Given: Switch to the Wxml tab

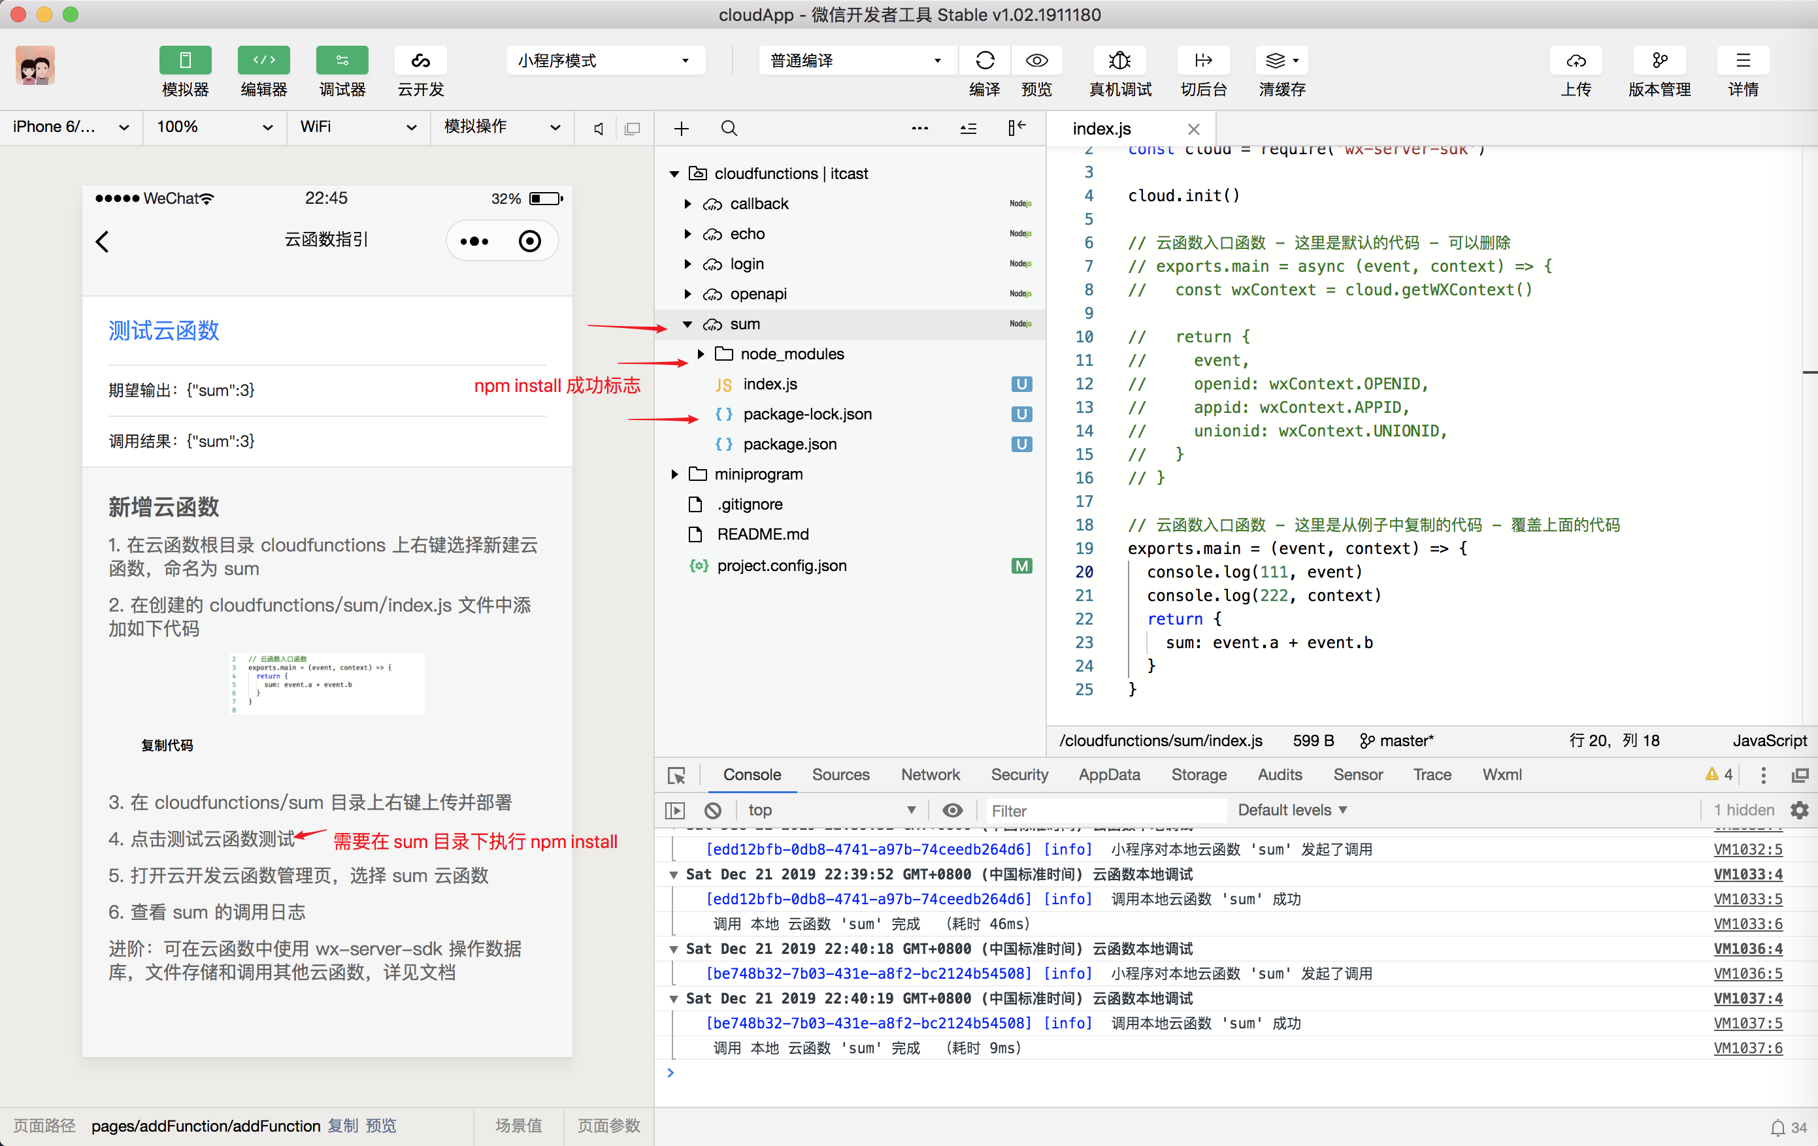Looking at the screenshot, I should (1502, 775).
